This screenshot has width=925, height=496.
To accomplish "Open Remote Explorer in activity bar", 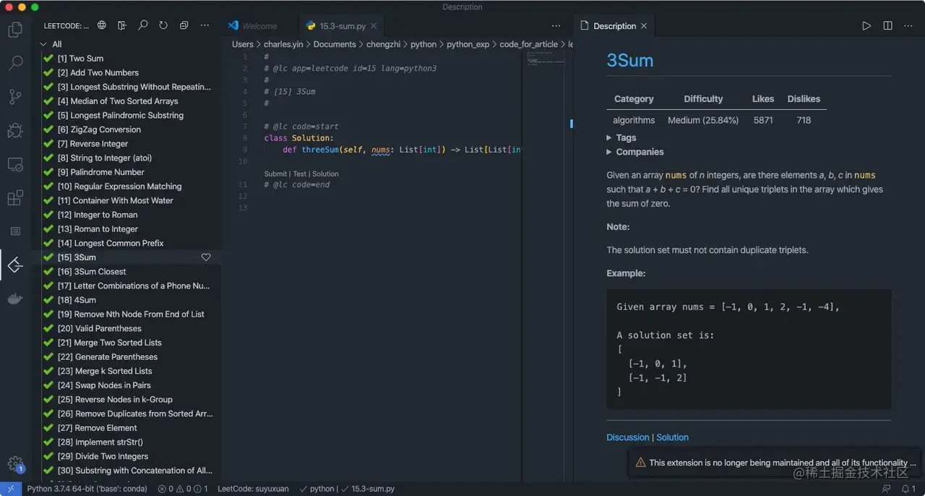I will (15, 165).
